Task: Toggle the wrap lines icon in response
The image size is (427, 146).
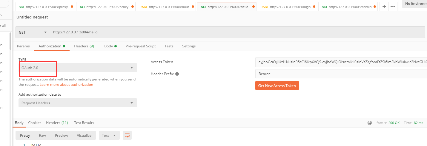Action: (x=127, y=135)
